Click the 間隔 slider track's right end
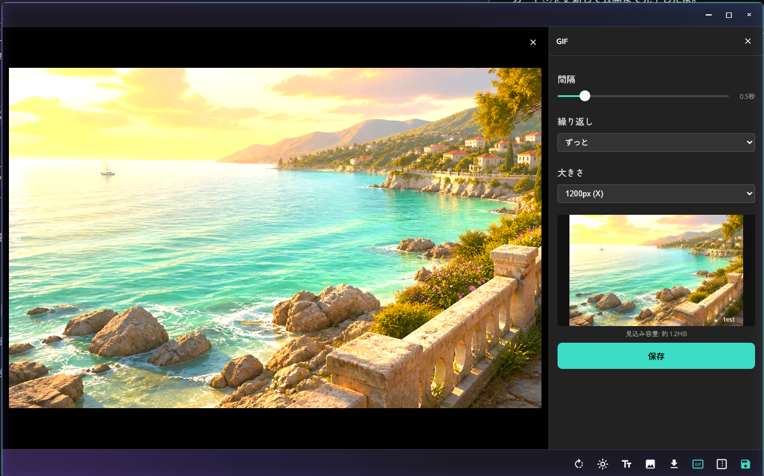This screenshot has height=476, width=764. [x=727, y=96]
